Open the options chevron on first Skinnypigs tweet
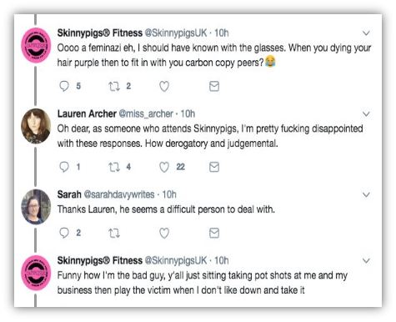 pyautogui.click(x=367, y=33)
